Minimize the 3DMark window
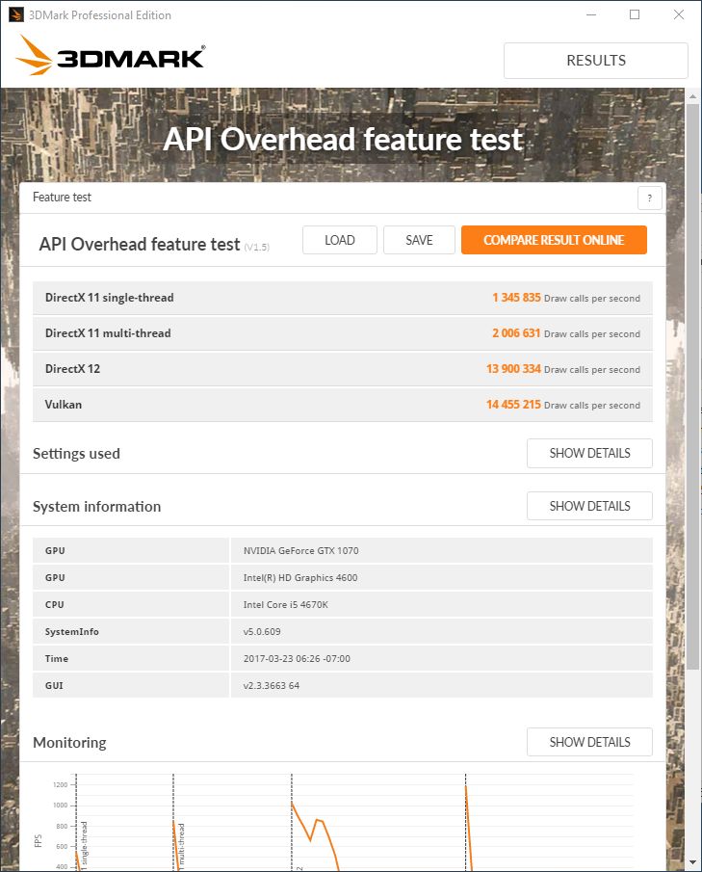The height and width of the screenshot is (872, 702). click(591, 14)
